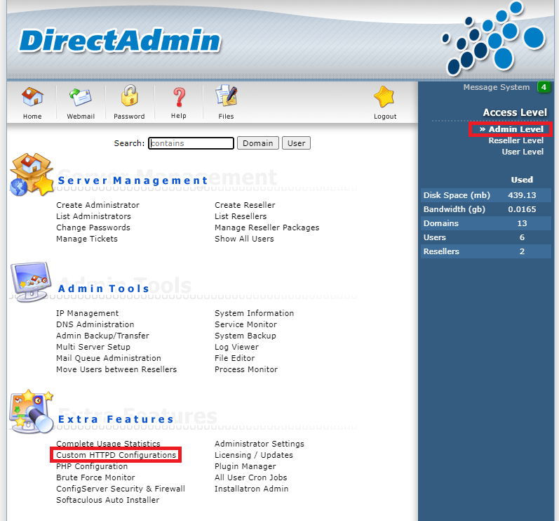This screenshot has width=559, height=521.
Task: Open the Files icon
Action: 226,95
